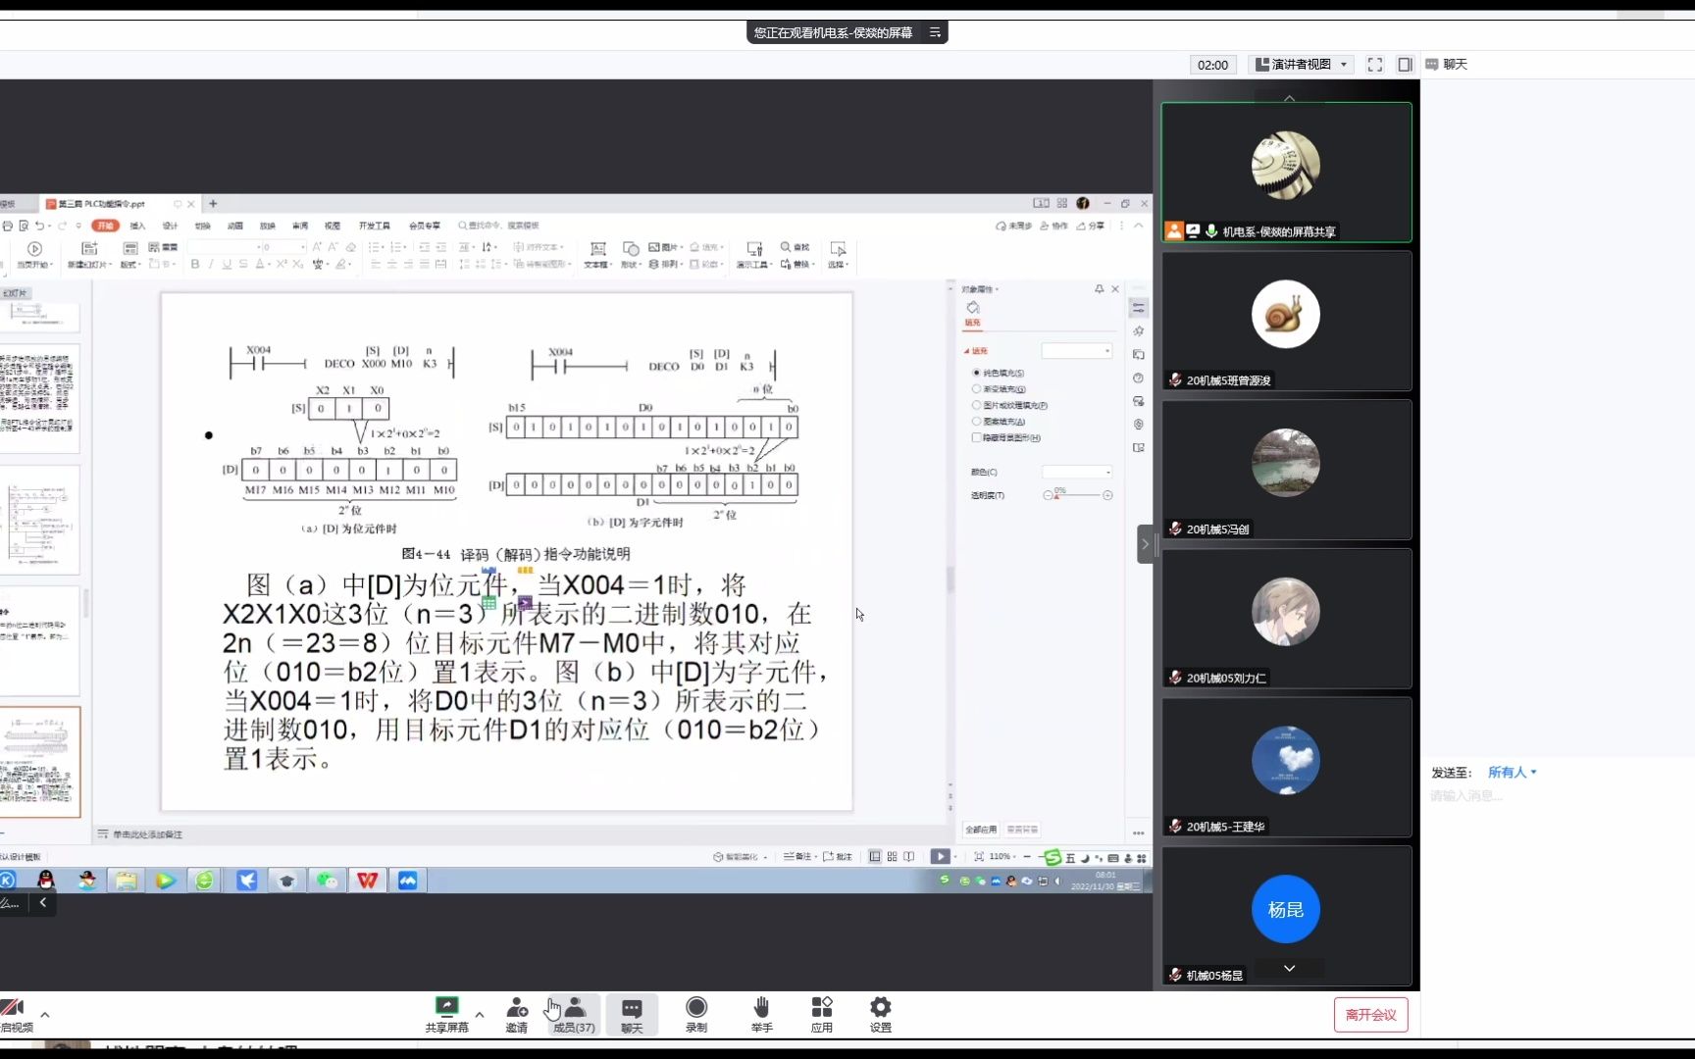Click the WeChat icon in the Windows taskbar

327,881
